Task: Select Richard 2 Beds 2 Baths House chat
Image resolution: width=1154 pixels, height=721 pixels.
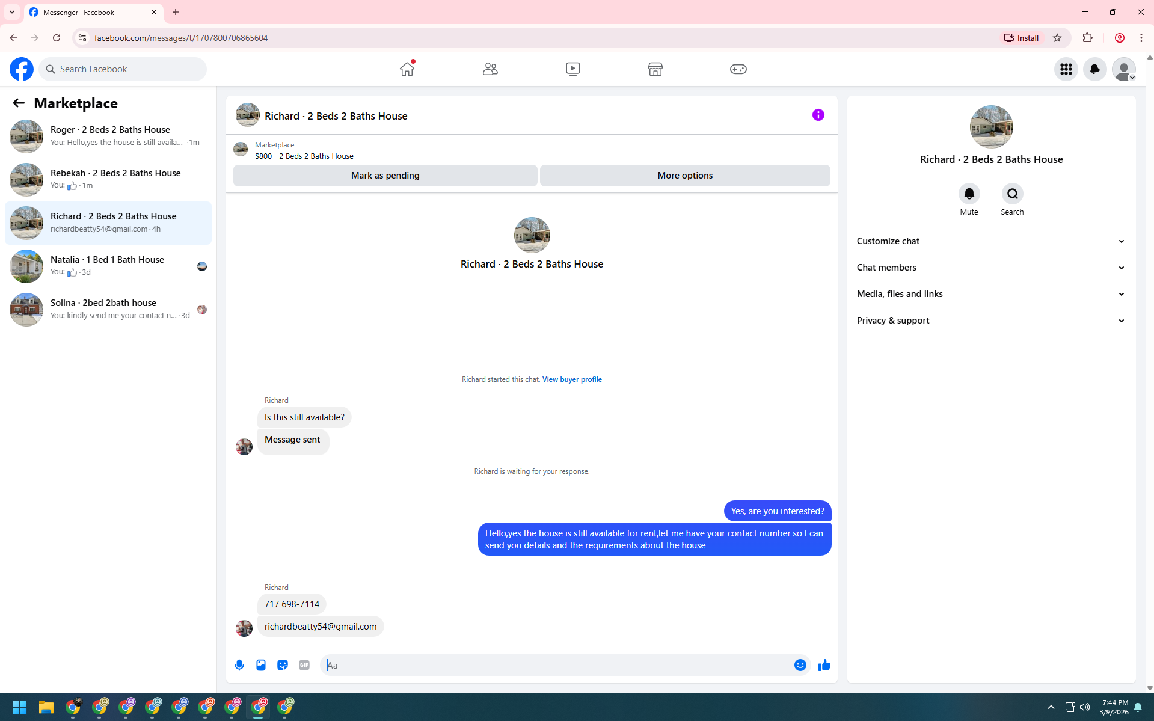Action: (x=108, y=222)
